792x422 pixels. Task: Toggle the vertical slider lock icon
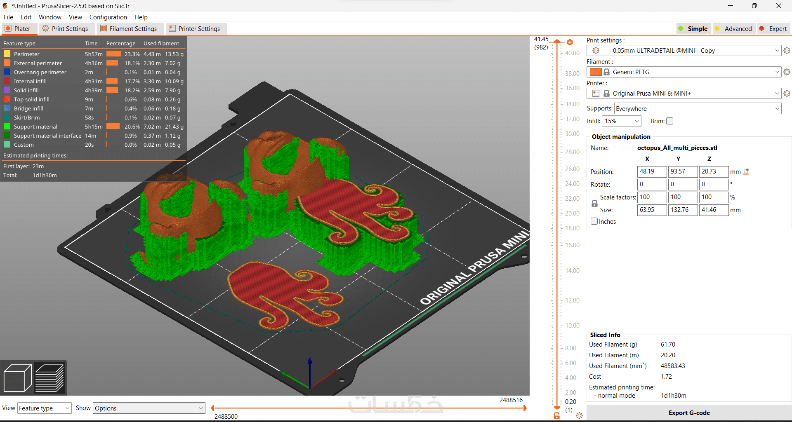(x=556, y=416)
